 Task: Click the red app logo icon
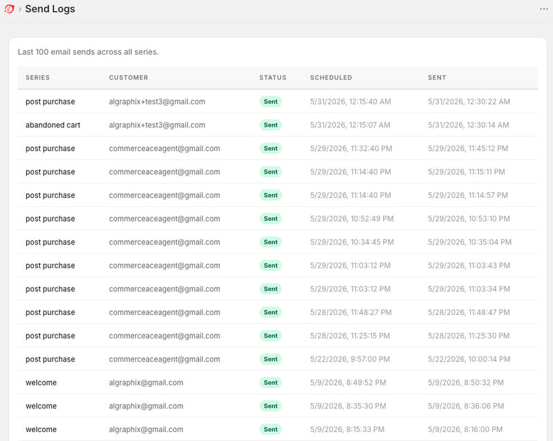click(x=9, y=9)
